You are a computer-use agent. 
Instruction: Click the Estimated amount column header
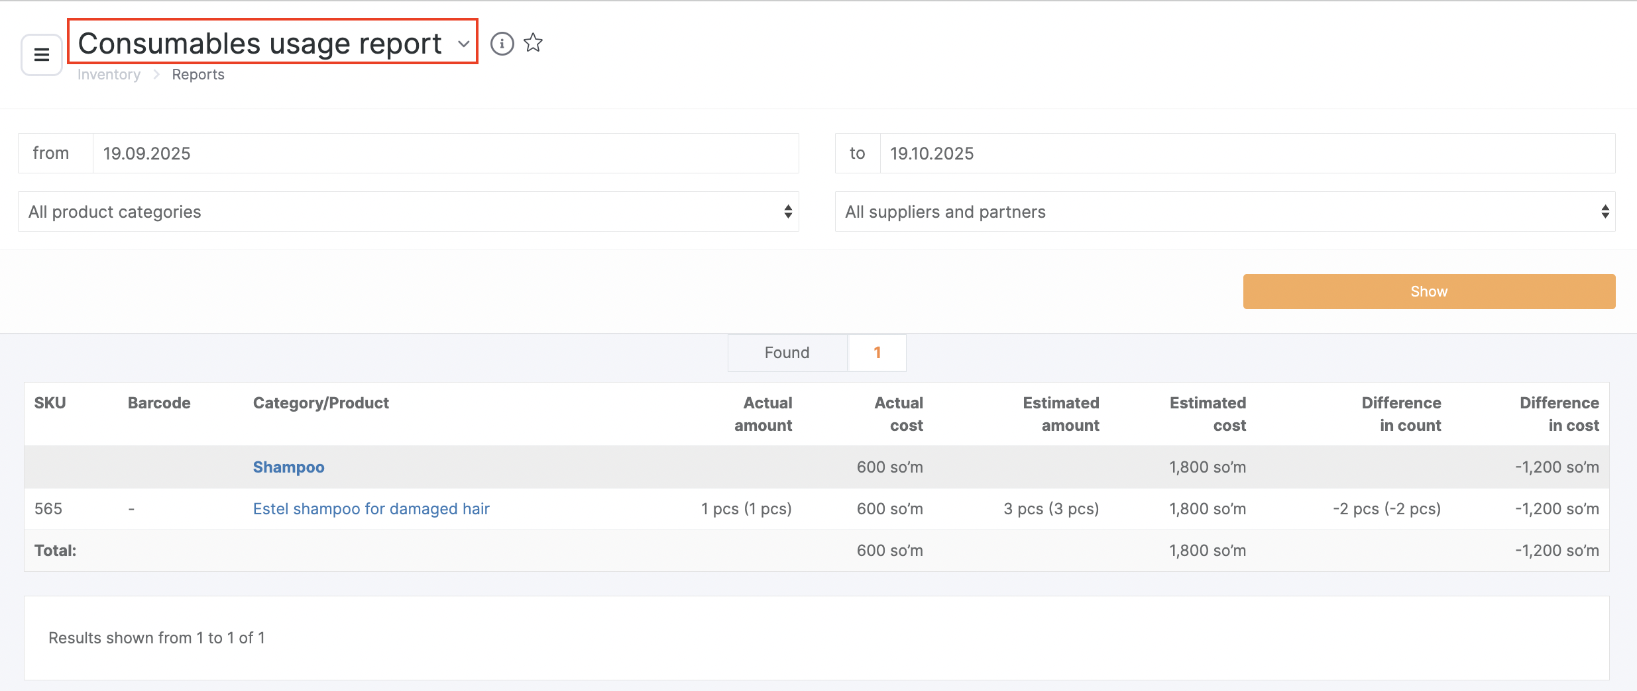tap(1060, 414)
